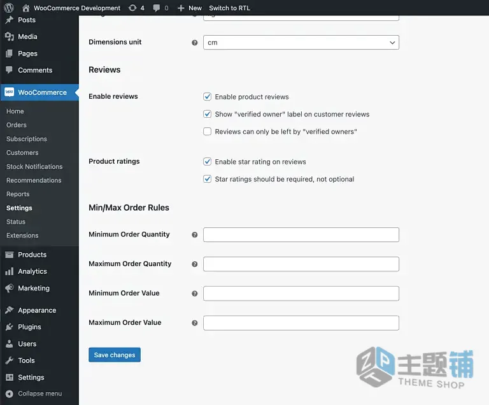Click the Comments icon in sidebar
Viewport: 489px width, 405px height.
point(10,69)
